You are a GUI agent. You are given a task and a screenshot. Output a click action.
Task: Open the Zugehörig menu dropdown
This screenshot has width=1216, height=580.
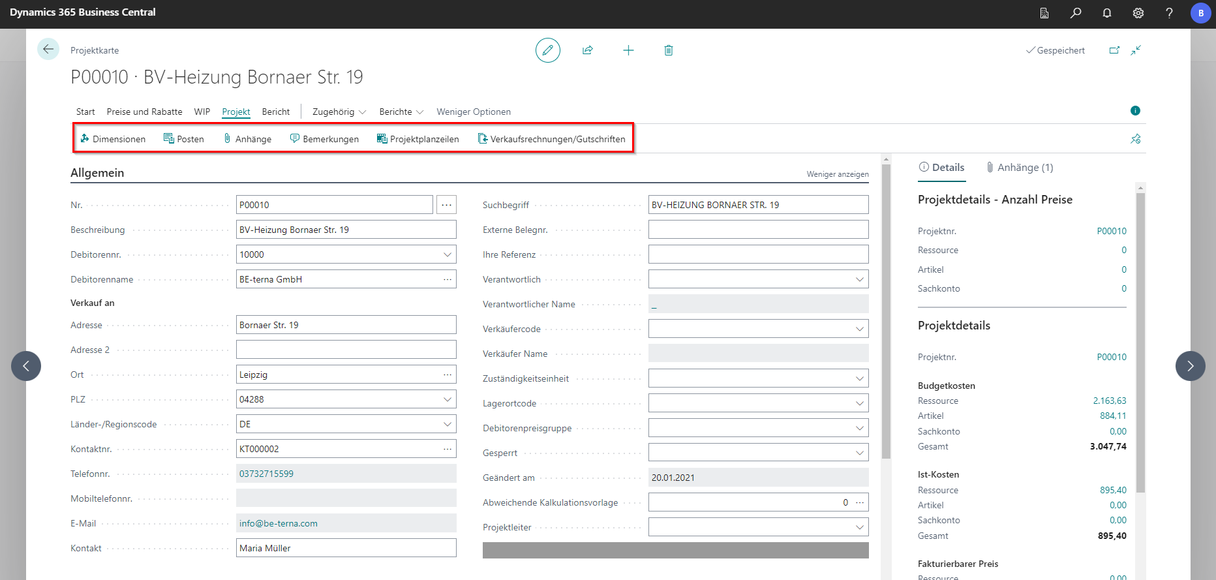point(339,112)
